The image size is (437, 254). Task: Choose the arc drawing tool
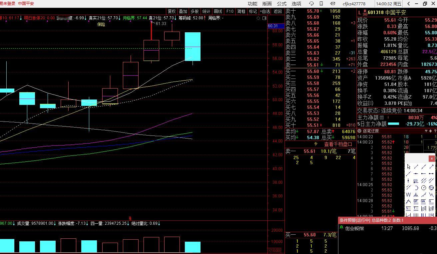coord(416,187)
